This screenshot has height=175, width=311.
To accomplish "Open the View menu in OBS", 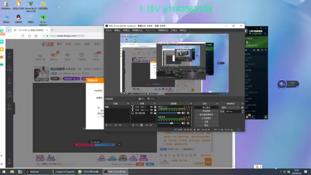I will [x=126, y=30].
